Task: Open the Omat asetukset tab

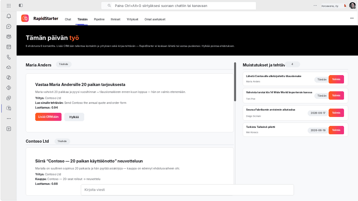Action: [x=155, y=19]
